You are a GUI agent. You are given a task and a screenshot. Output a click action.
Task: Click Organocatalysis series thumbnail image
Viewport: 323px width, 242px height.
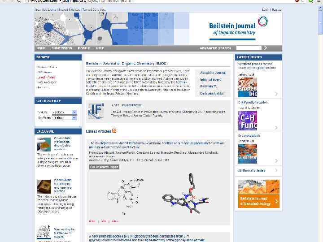pos(248,154)
